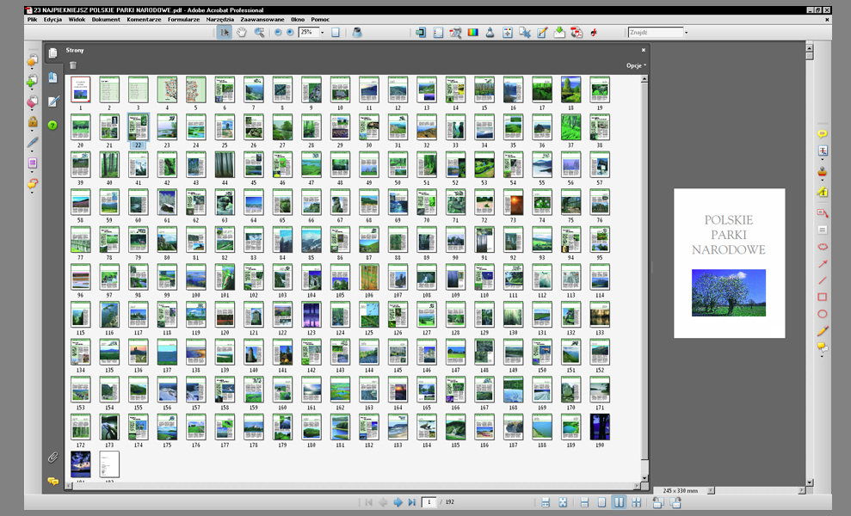The width and height of the screenshot is (851, 516).
Task: Delete selected page with trash icon
Action: [73, 65]
